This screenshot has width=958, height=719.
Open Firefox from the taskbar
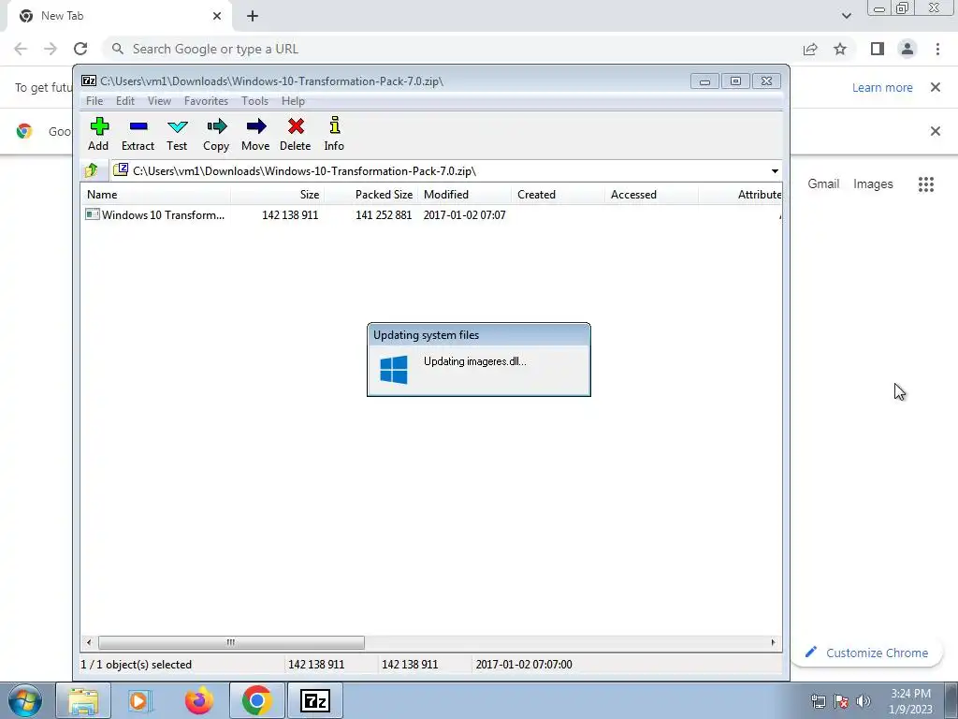pyautogui.click(x=199, y=700)
